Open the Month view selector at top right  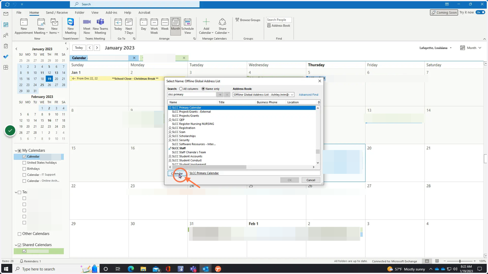[x=471, y=48]
